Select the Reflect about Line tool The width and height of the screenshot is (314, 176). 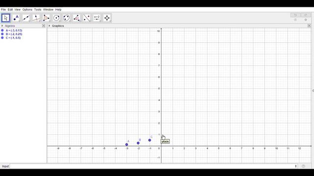point(87,18)
